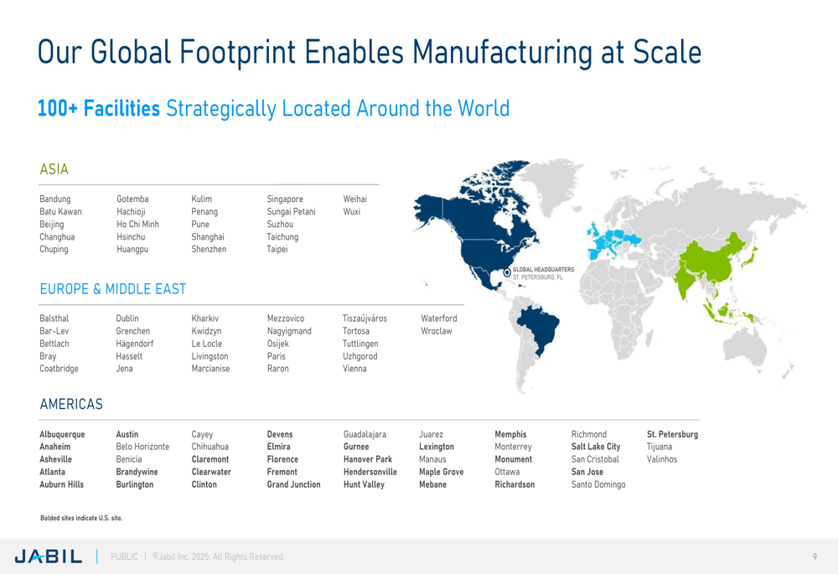
Task: Click 'Taipei' in the Asia list
Action: pyautogui.click(x=277, y=249)
